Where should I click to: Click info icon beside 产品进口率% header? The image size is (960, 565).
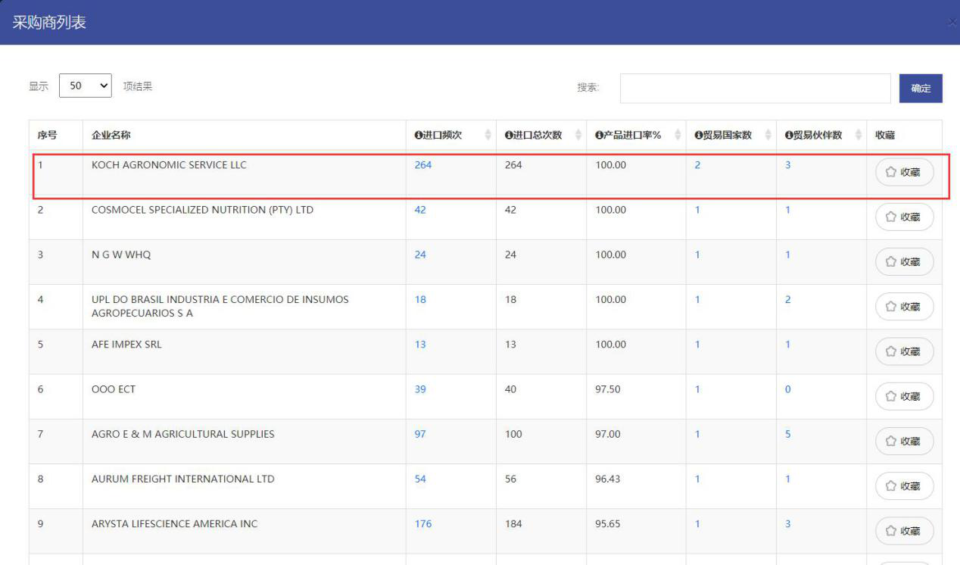[x=599, y=136]
